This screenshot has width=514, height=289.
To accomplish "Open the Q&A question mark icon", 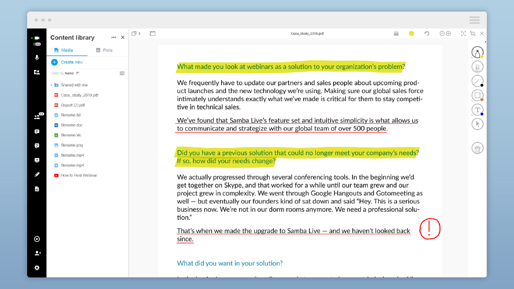I will (37, 146).
